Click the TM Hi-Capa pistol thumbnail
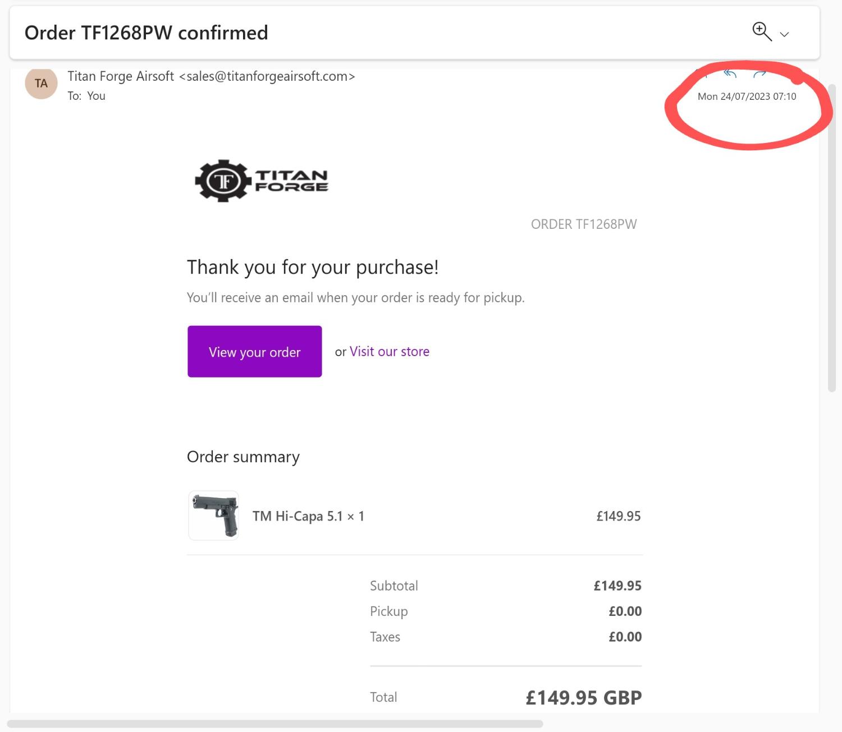 coord(213,515)
